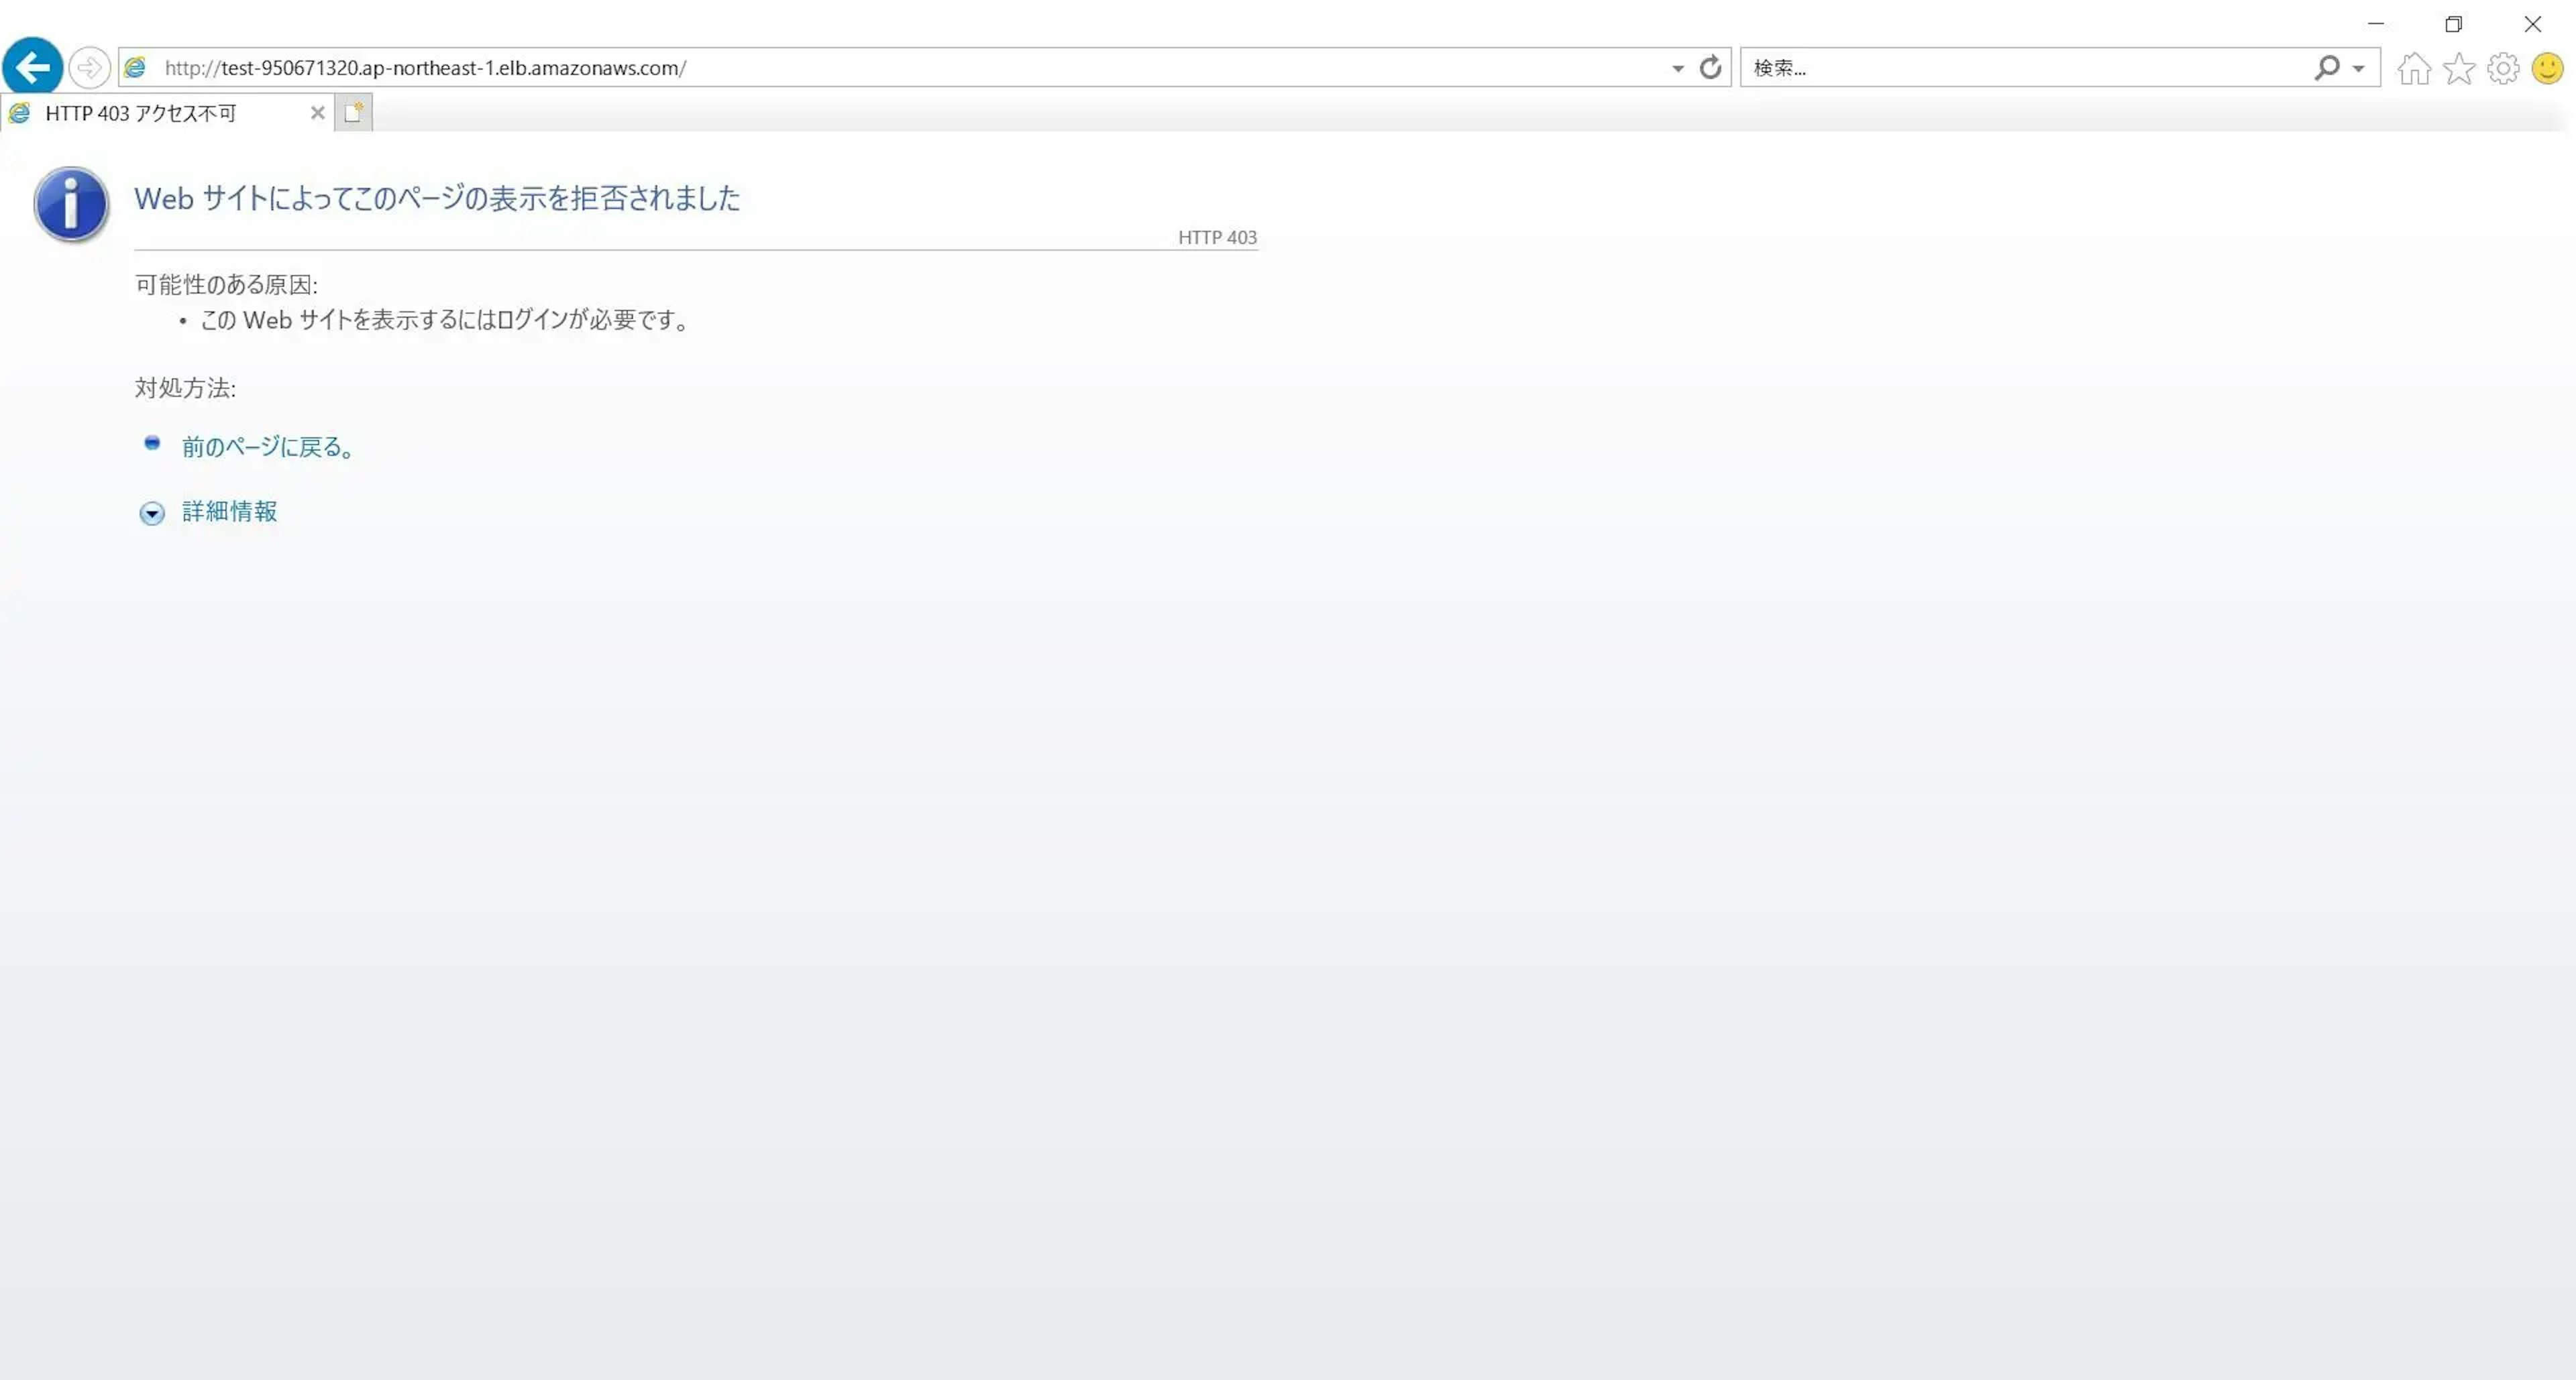This screenshot has width=2576, height=1380.
Task: Open a new tab with the blank tab button
Action: pyautogui.click(x=353, y=113)
